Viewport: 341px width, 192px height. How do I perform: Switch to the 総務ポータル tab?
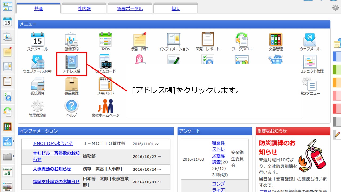coord(130,9)
